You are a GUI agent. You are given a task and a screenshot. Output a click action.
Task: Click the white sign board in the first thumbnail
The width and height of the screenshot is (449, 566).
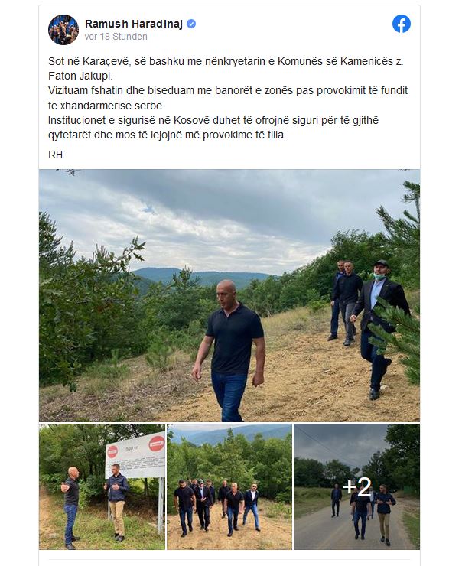135,456
